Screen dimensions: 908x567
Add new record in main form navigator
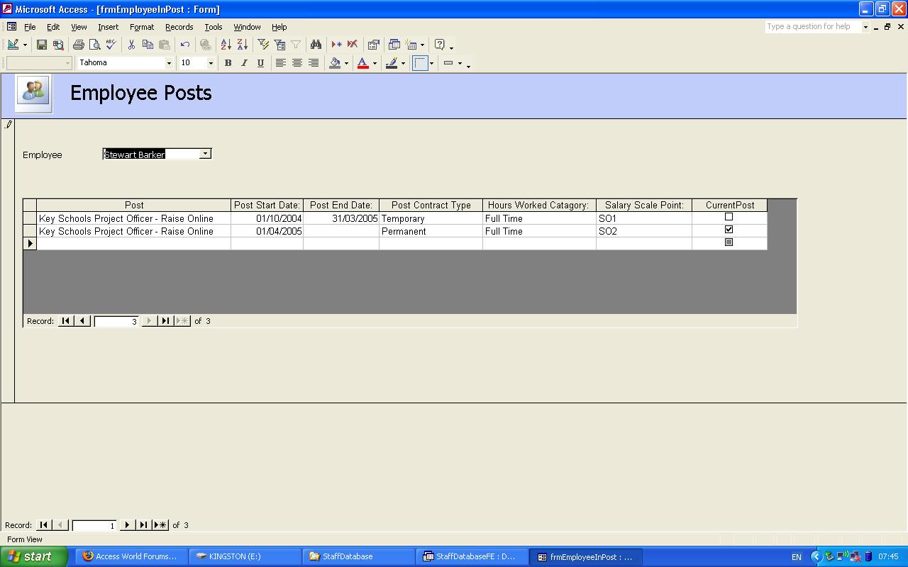[x=161, y=525]
